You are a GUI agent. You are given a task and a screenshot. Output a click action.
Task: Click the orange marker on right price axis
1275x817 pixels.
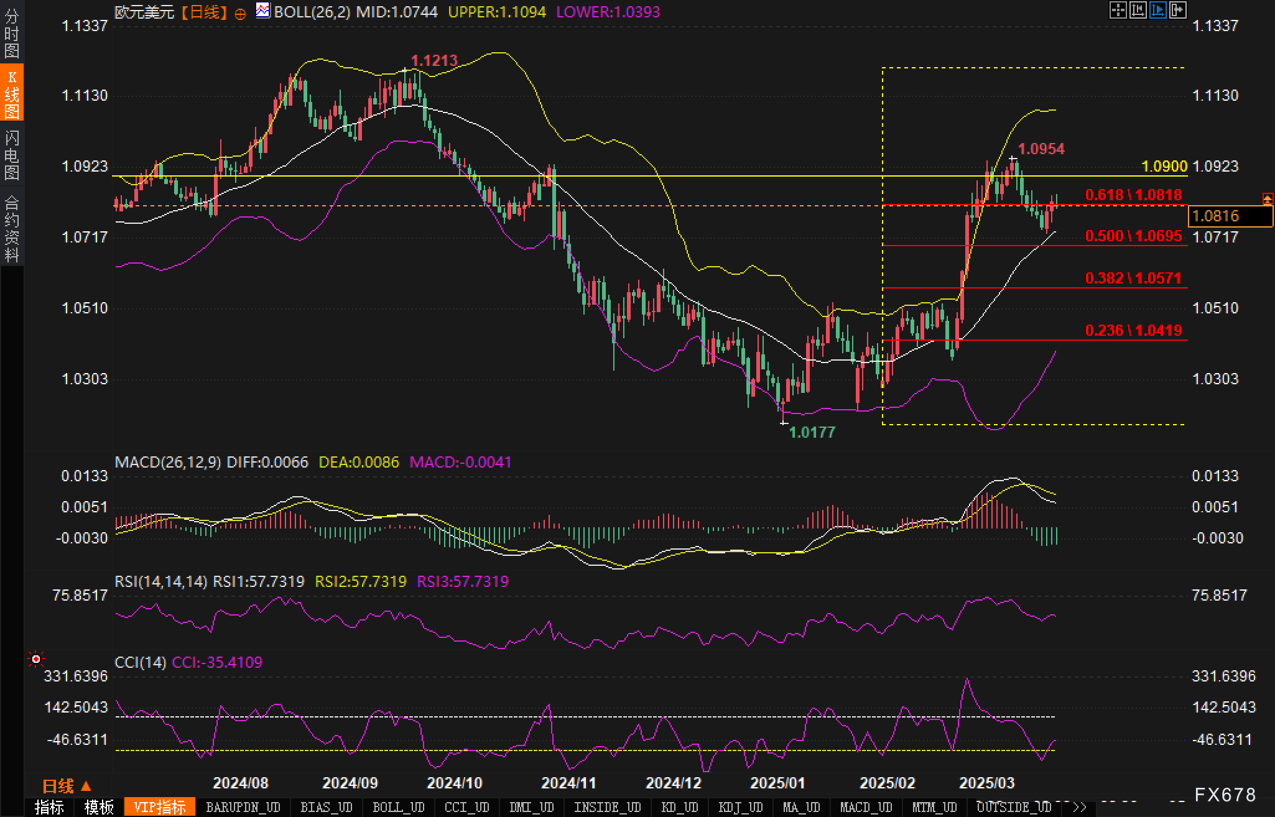(1267, 199)
